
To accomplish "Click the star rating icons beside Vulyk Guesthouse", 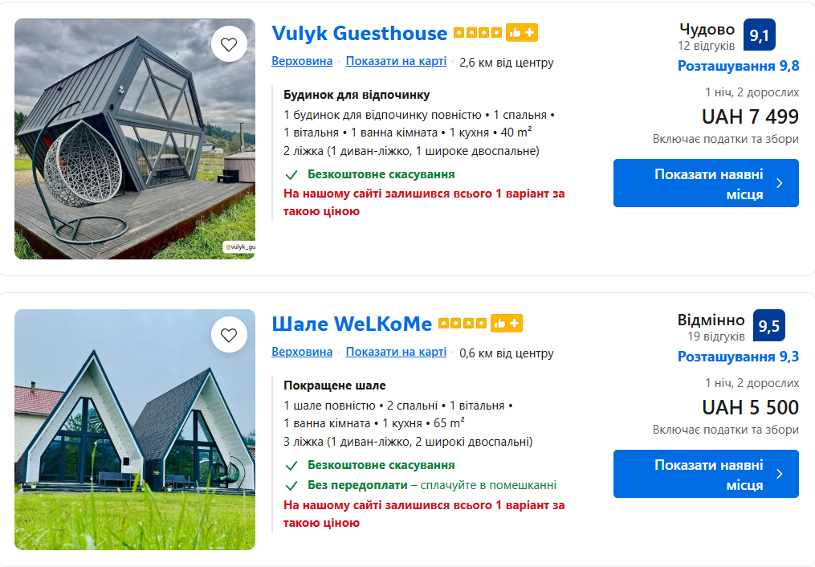I will pos(478,33).
